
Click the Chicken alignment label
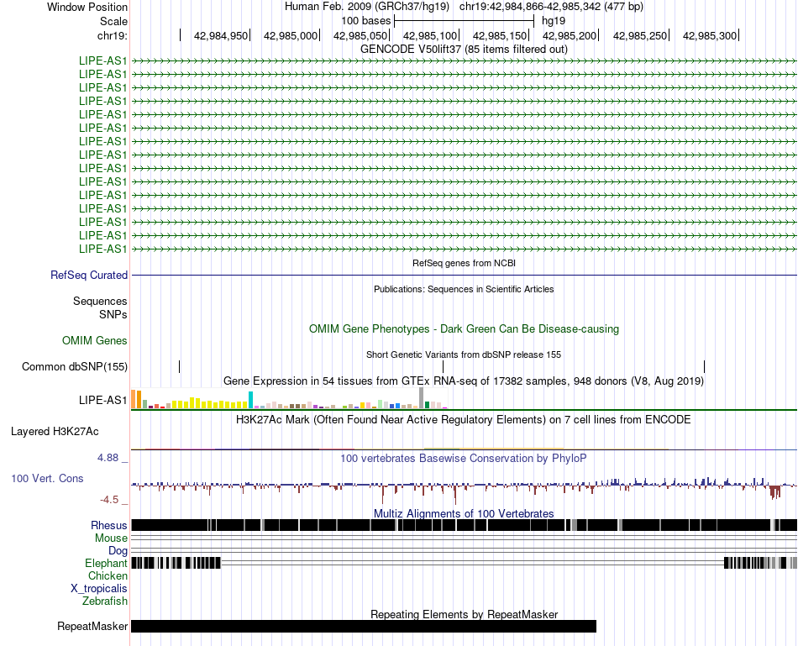[x=108, y=575]
